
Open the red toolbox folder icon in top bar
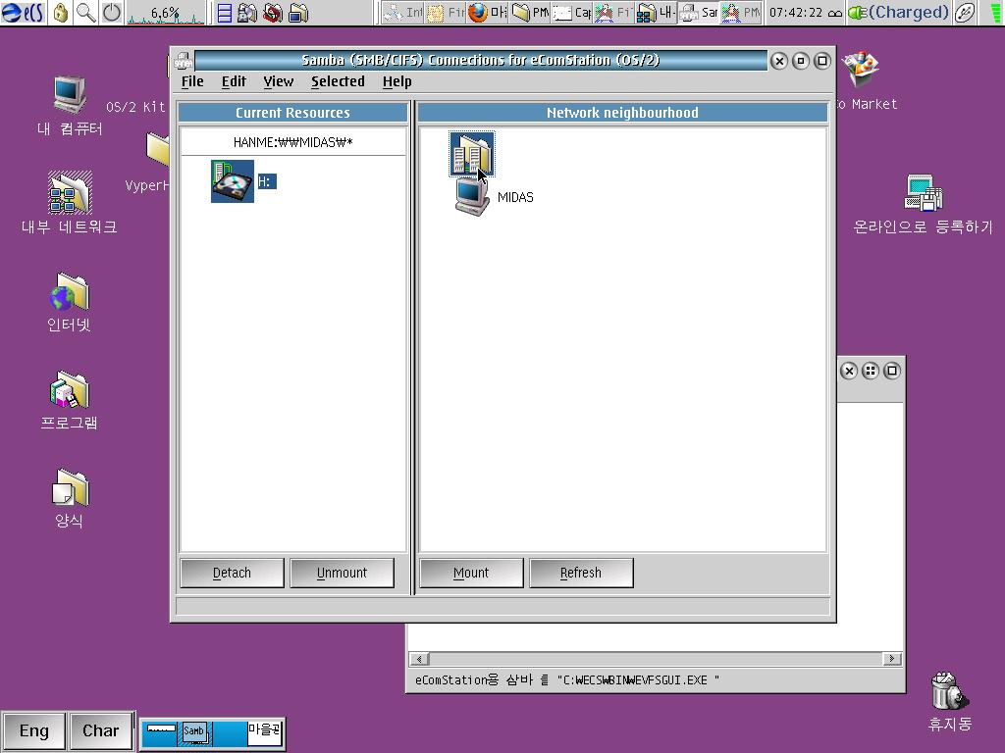[x=273, y=13]
